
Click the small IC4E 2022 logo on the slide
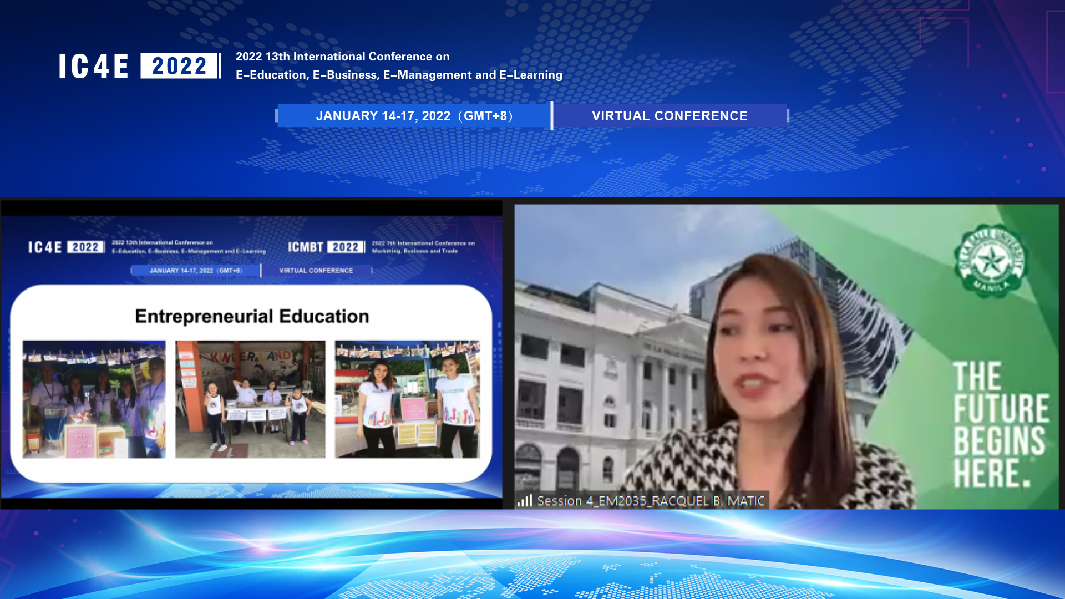click(66, 247)
